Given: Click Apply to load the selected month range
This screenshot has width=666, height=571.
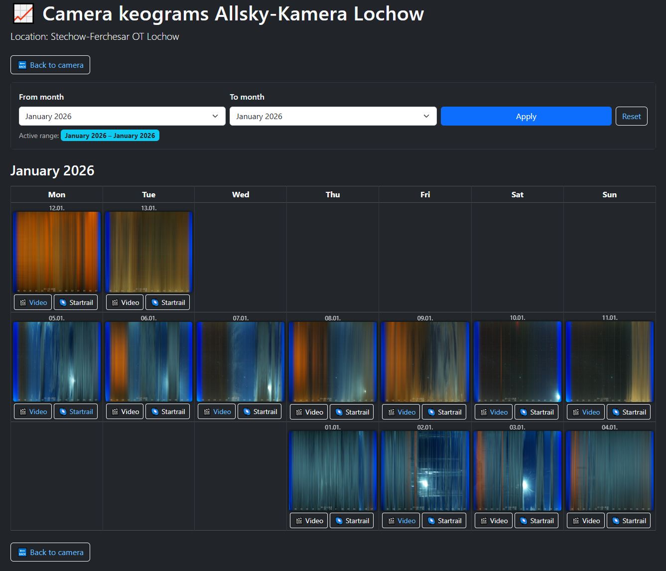Looking at the screenshot, I should (x=526, y=116).
